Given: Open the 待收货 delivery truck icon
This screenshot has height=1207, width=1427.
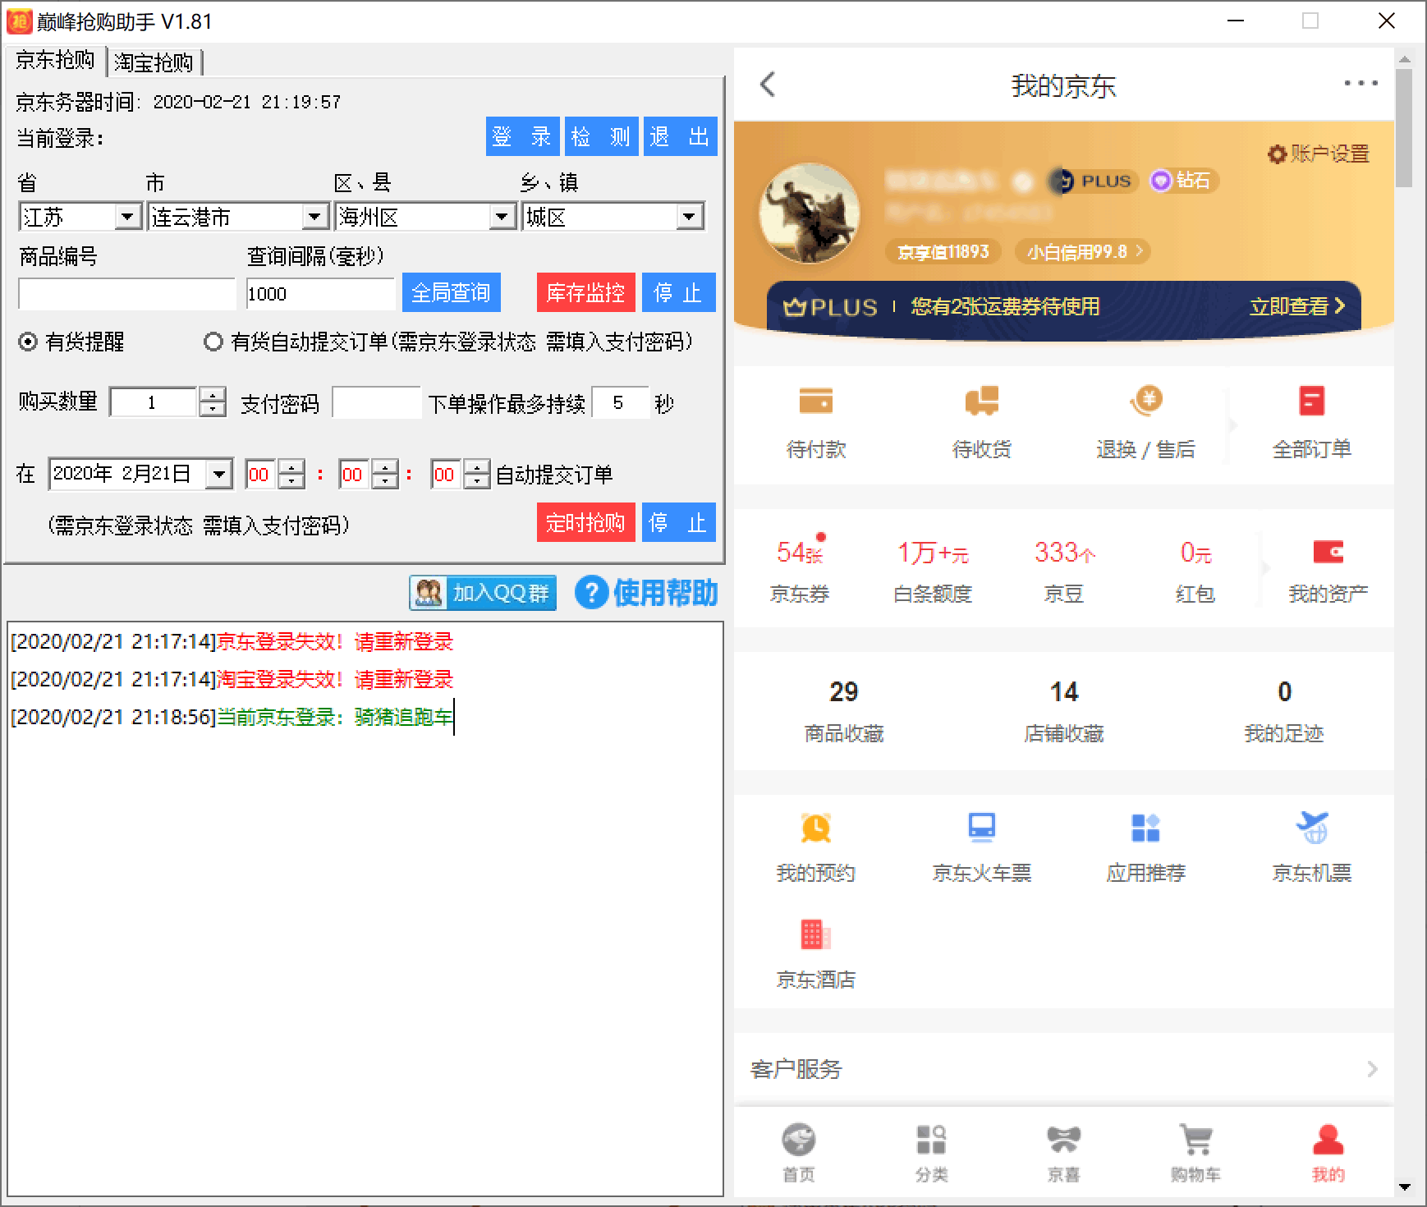Looking at the screenshot, I should [981, 402].
